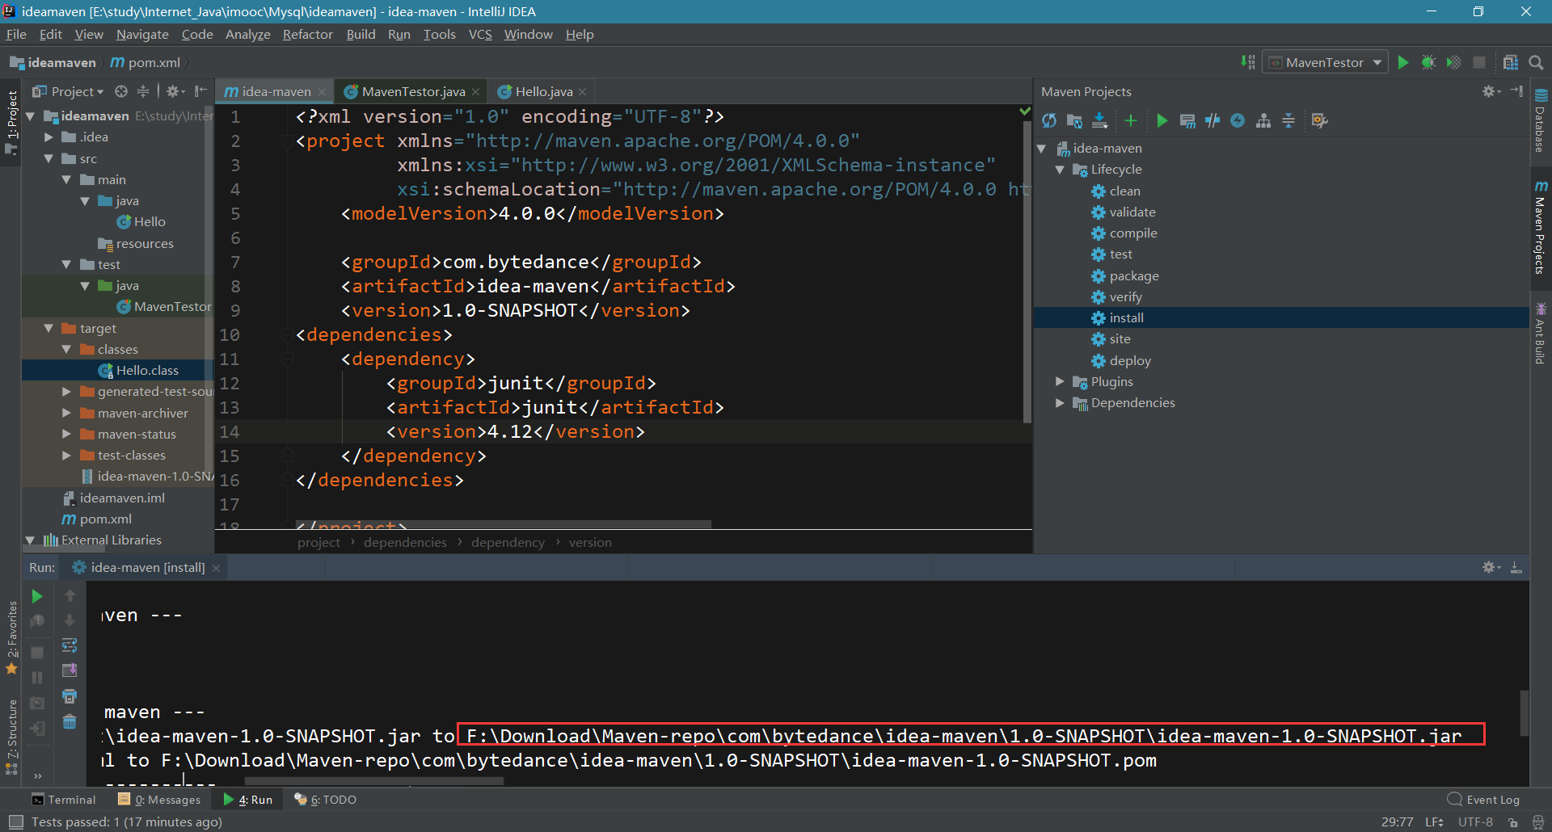Viewport: 1552px width, 832px height.
Task: Run MavenTestor with coverage
Action: tap(1453, 62)
